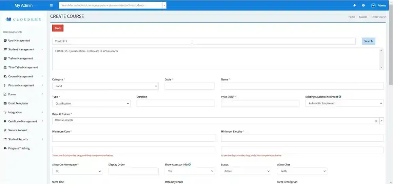Screen dimensions: 393x184
Task: Click the Student Reports list icon
Action: (x=5, y=139)
